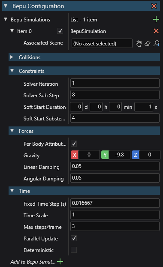Click the Solver Iteration value field
The height and width of the screenshot is (267, 163).
(x=115, y=83)
